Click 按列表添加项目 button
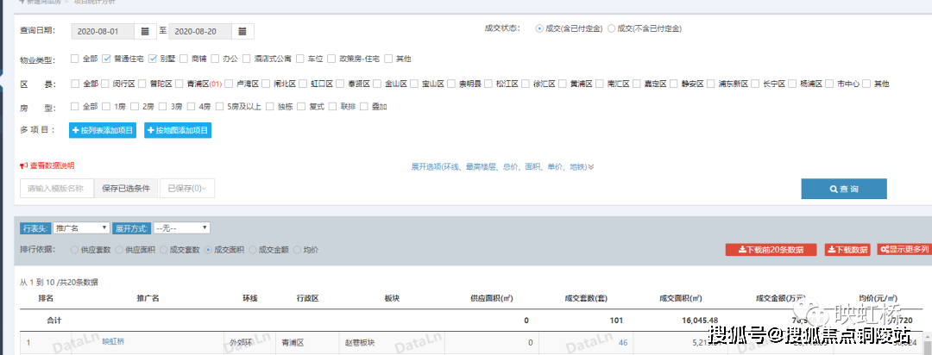This screenshot has height=355, width=932. click(103, 130)
